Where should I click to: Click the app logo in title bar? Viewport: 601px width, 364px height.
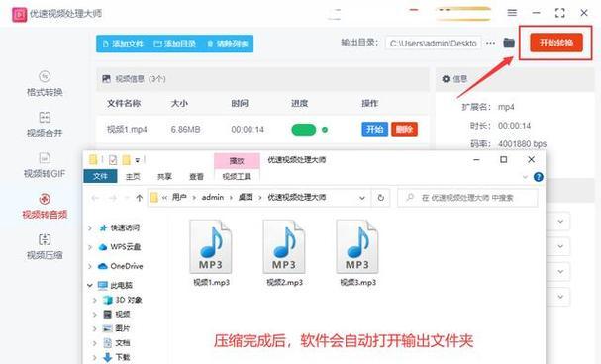coord(19,14)
